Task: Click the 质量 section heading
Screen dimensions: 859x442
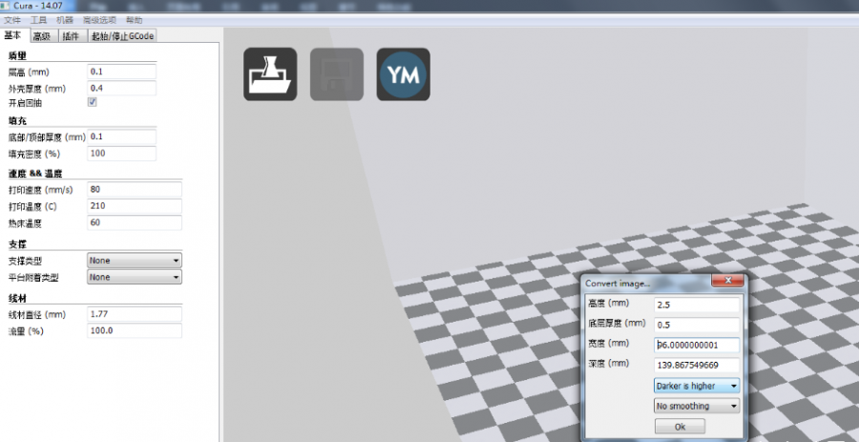Action: (17, 56)
